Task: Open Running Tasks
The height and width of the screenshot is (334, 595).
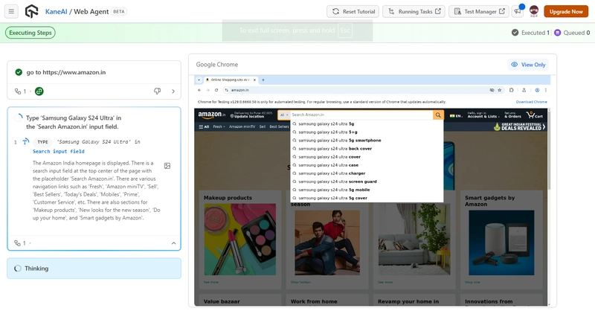Action: 414,11
